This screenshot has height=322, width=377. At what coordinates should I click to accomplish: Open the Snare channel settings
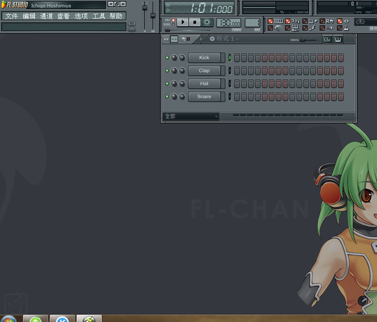pyautogui.click(x=204, y=97)
